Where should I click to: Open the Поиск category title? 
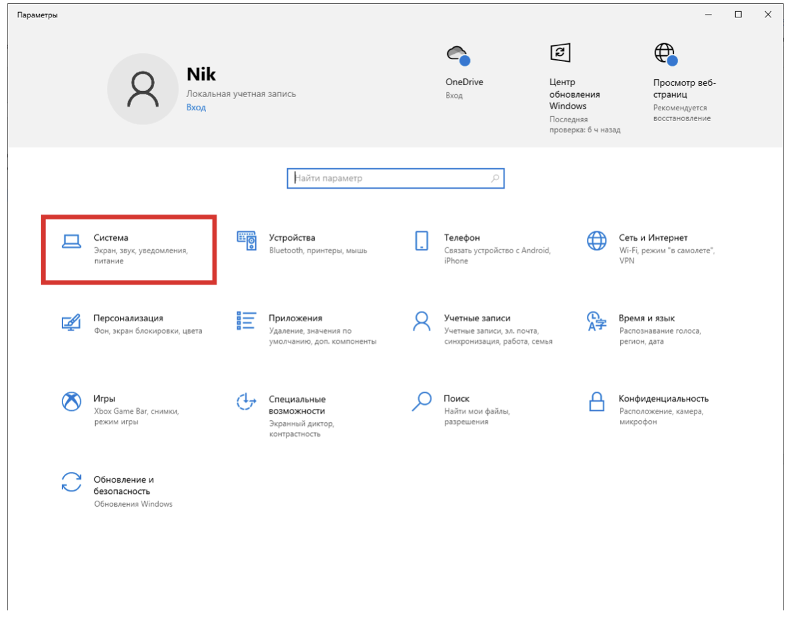click(x=456, y=398)
